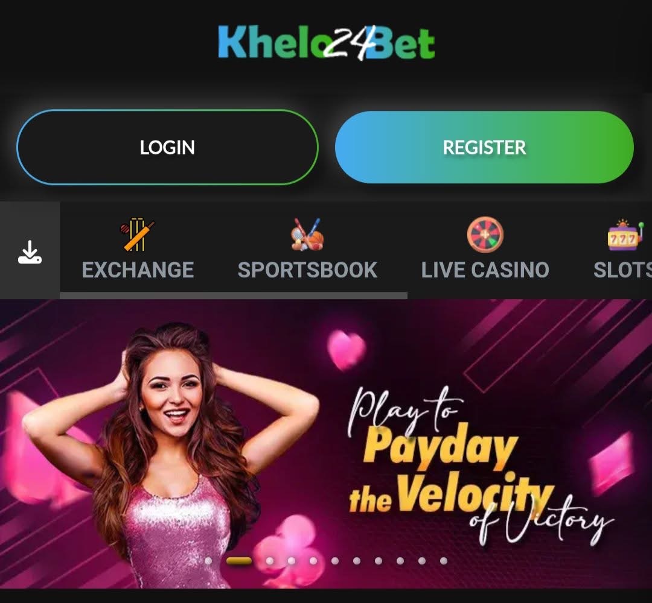The width and height of the screenshot is (652, 603).
Task: Jump to the third carousel slide dot
Action: [x=270, y=561]
